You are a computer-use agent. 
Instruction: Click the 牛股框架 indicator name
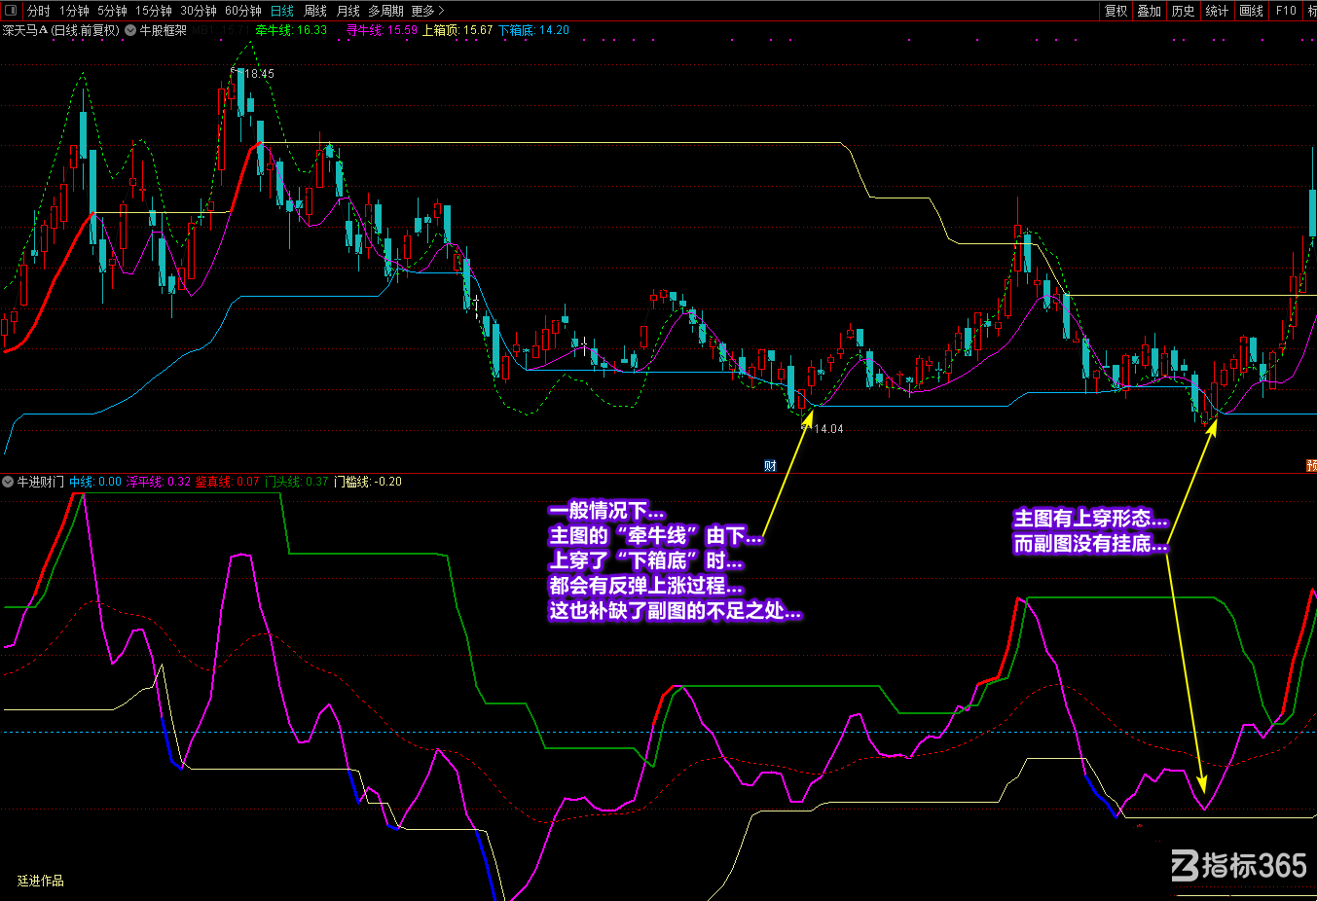(x=163, y=30)
